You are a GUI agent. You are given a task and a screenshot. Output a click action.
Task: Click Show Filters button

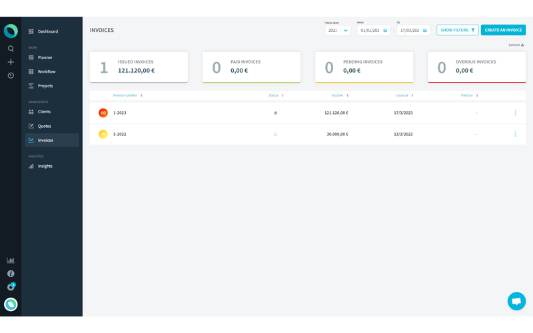pyautogui.click(x=458, y=30)
